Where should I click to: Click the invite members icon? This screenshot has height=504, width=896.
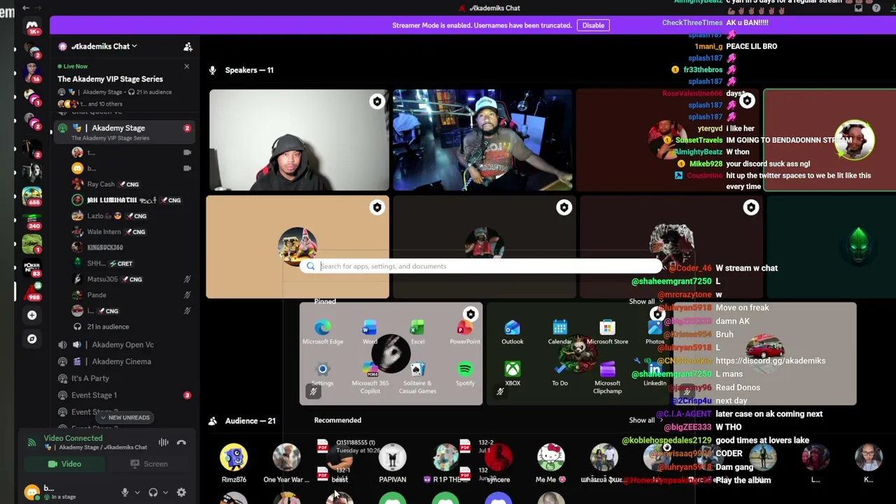point(188,46)
